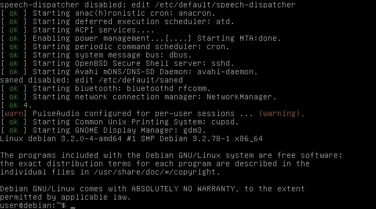
Task: Click the gdm3 GNOME Display Manager line
Action: point(103,130)
